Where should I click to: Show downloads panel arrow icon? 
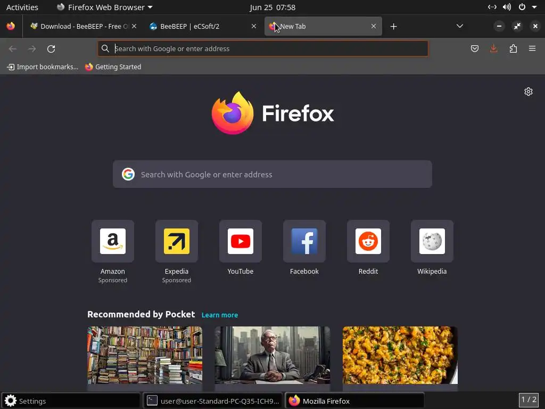493,48
